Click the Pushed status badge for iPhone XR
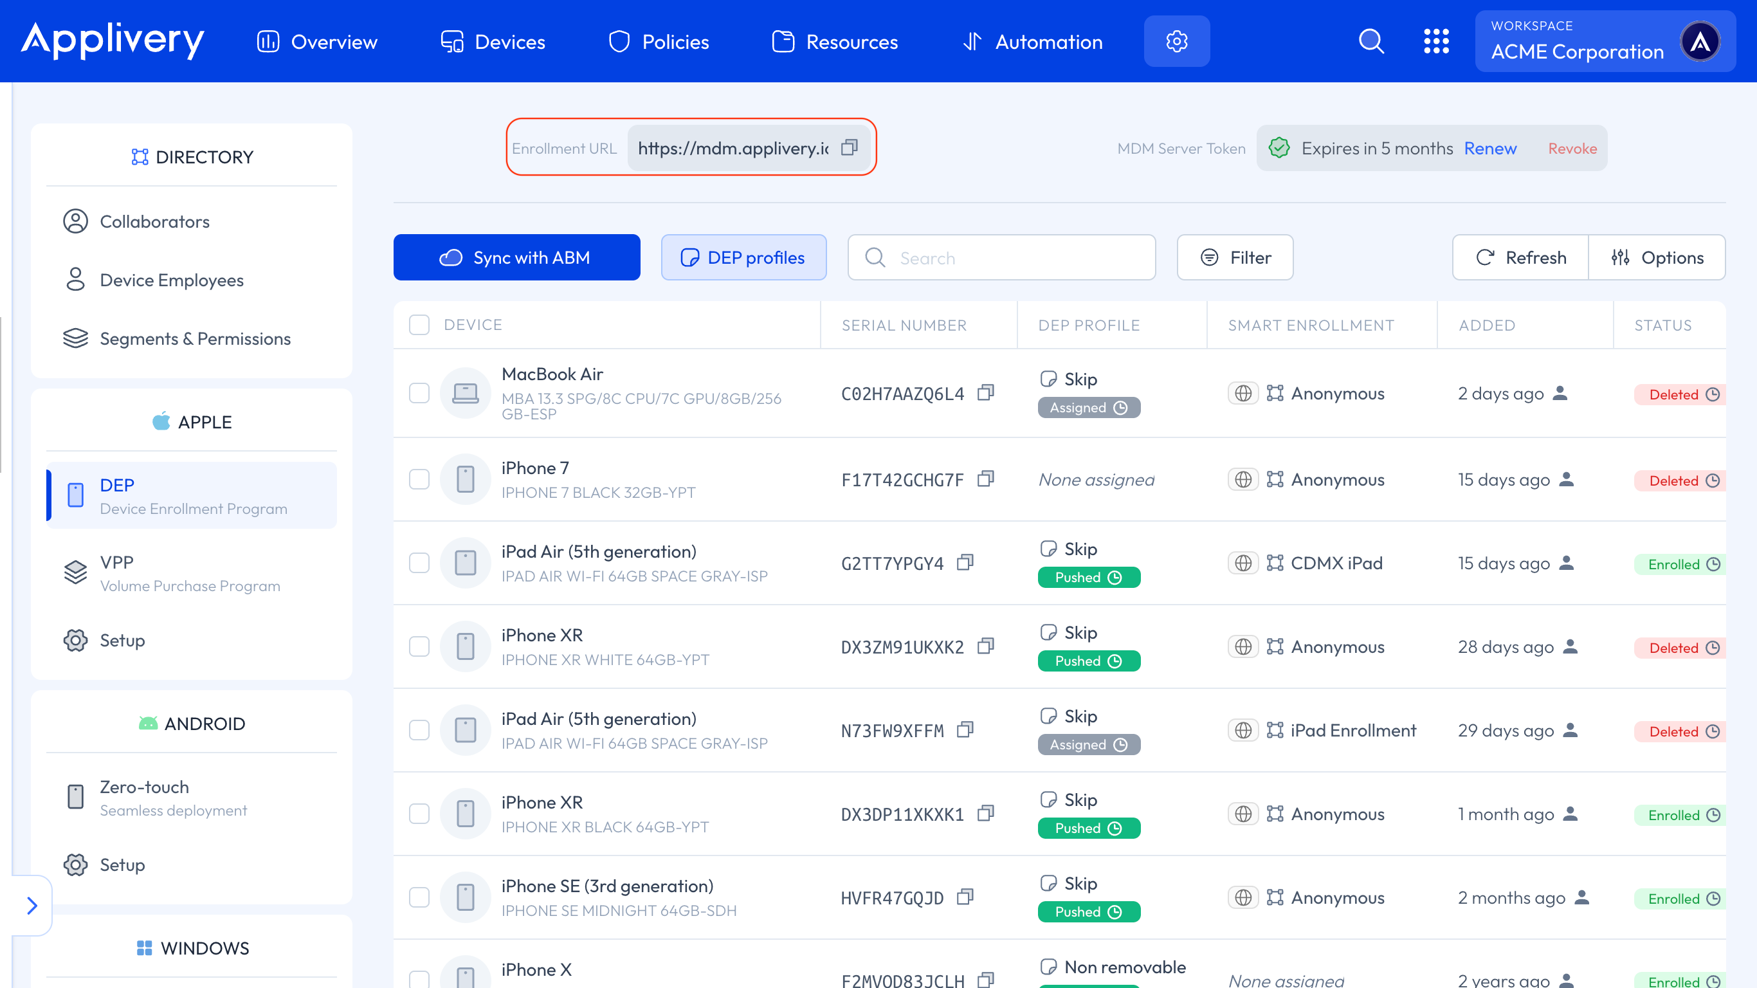Image resolution: width=1757 pixels, height=988 pixels. click(x=1088, y=661)
